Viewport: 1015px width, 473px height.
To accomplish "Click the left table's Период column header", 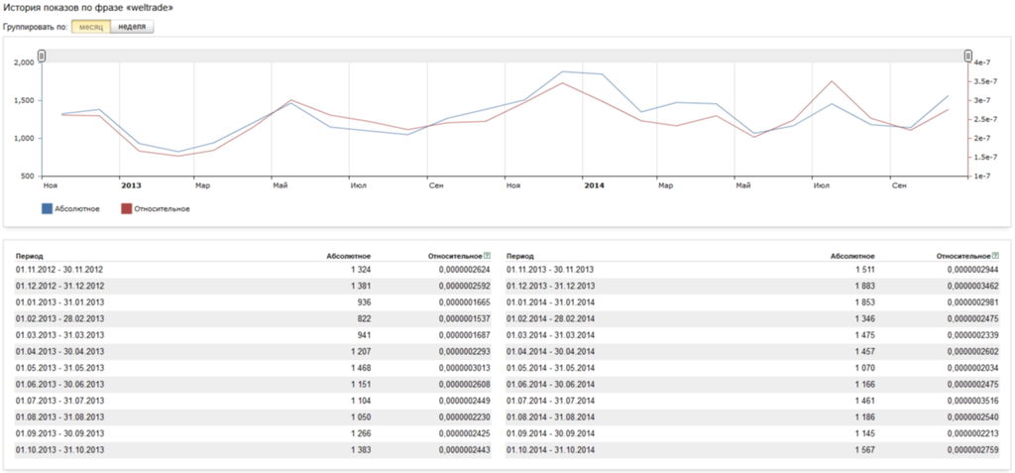I will [x=30, y=256].
